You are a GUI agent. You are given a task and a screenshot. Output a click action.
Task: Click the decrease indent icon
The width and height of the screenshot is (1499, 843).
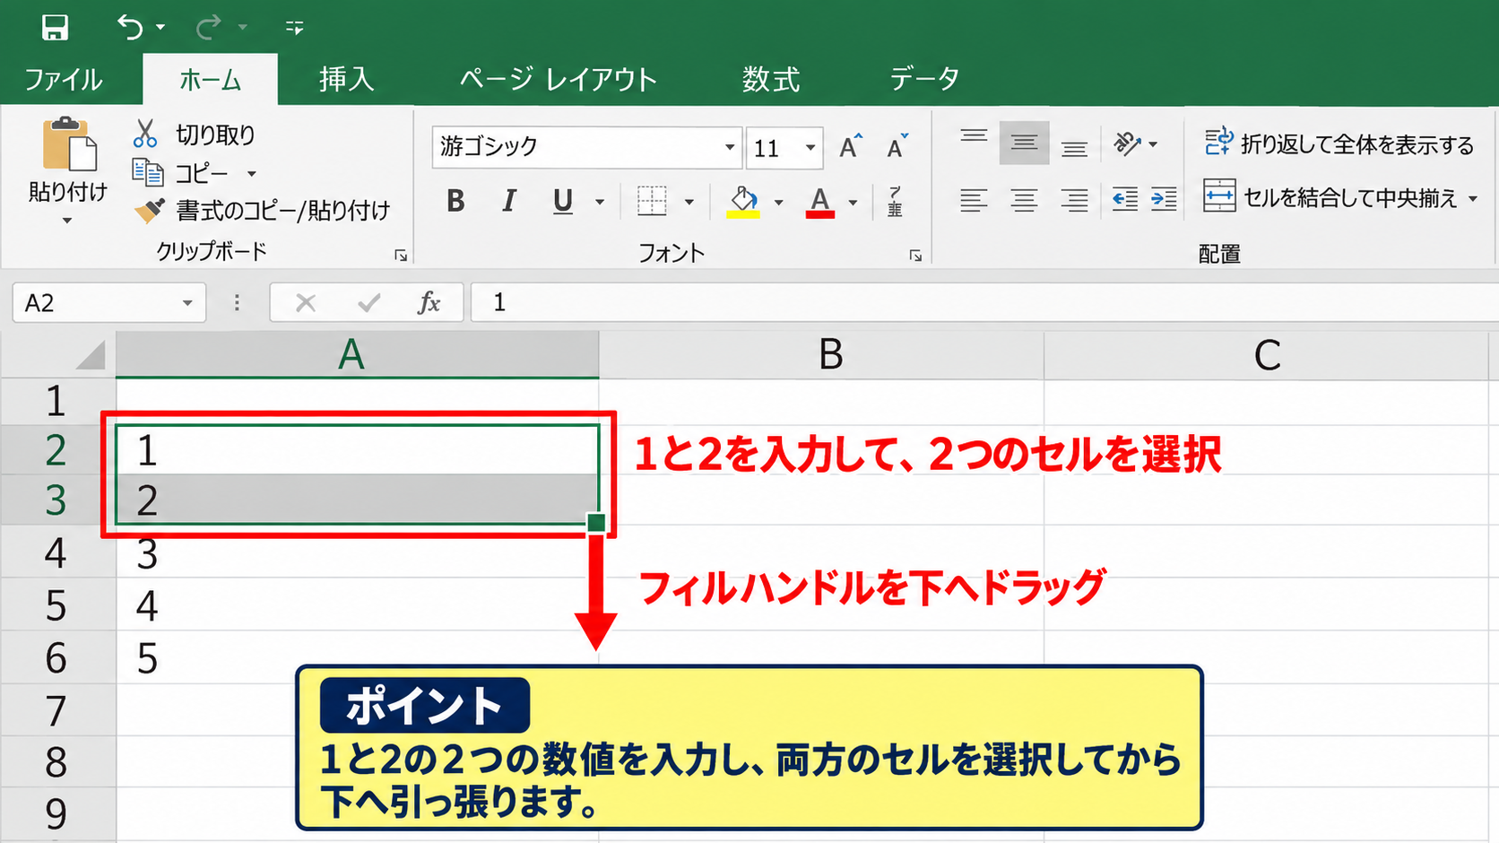[1124, 199]
